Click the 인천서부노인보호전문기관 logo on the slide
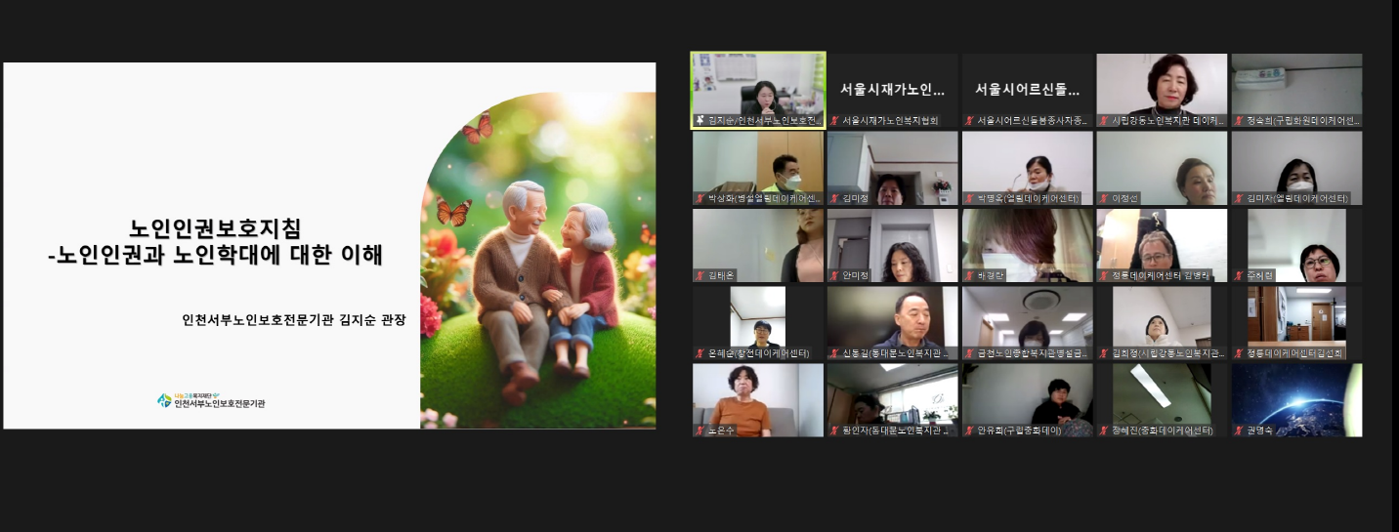This screenshot has width=1399, height=532. click(x=211, y=400)
